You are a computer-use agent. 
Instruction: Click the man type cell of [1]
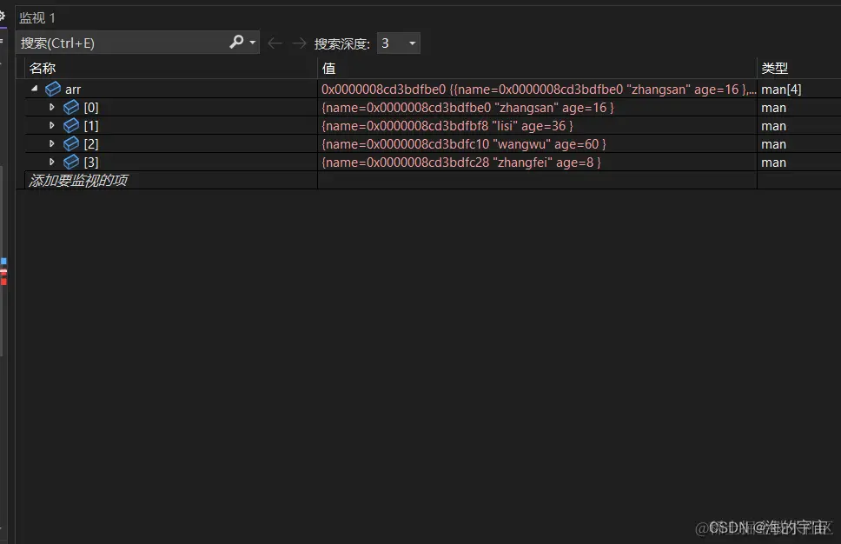(774, 126)
